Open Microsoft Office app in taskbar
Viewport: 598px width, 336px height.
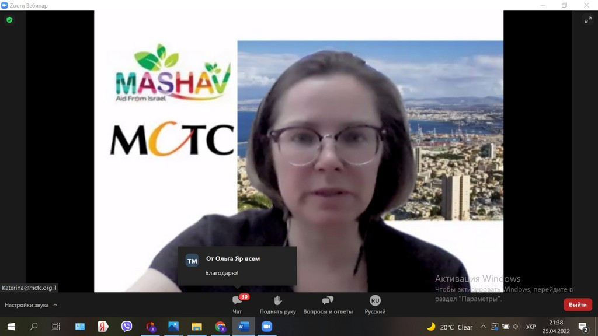click(x=151, y=327)
